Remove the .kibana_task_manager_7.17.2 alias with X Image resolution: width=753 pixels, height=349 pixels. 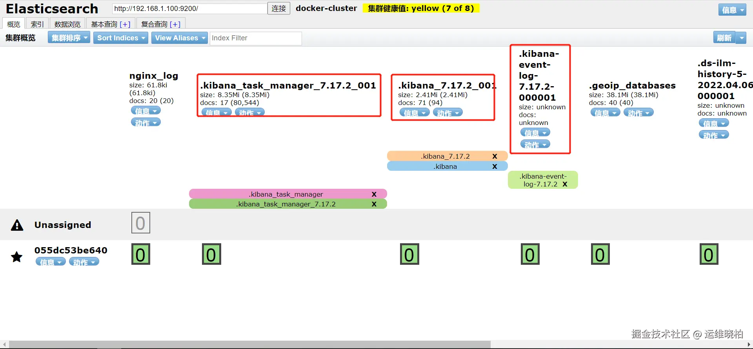pos(374,204)
